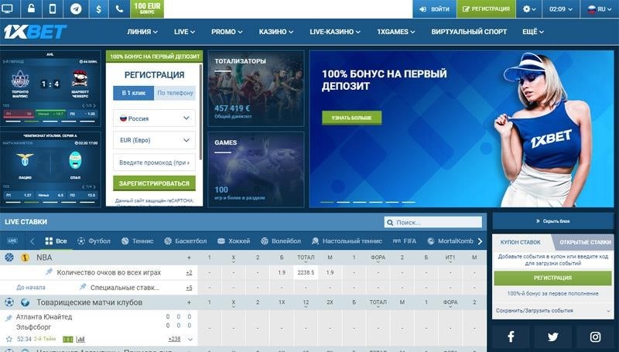This screenshot has height=352, width=619.
Task: Open ВИРТУАЛЬНЫЙ СПОРТ section
Action: (469, 32)
